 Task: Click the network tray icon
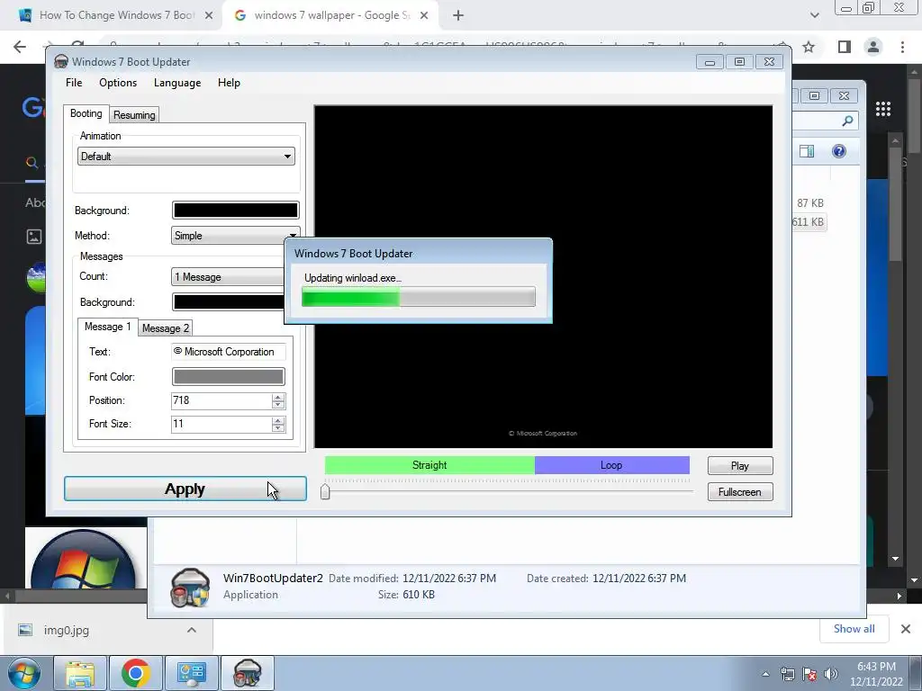coord(787,674)
